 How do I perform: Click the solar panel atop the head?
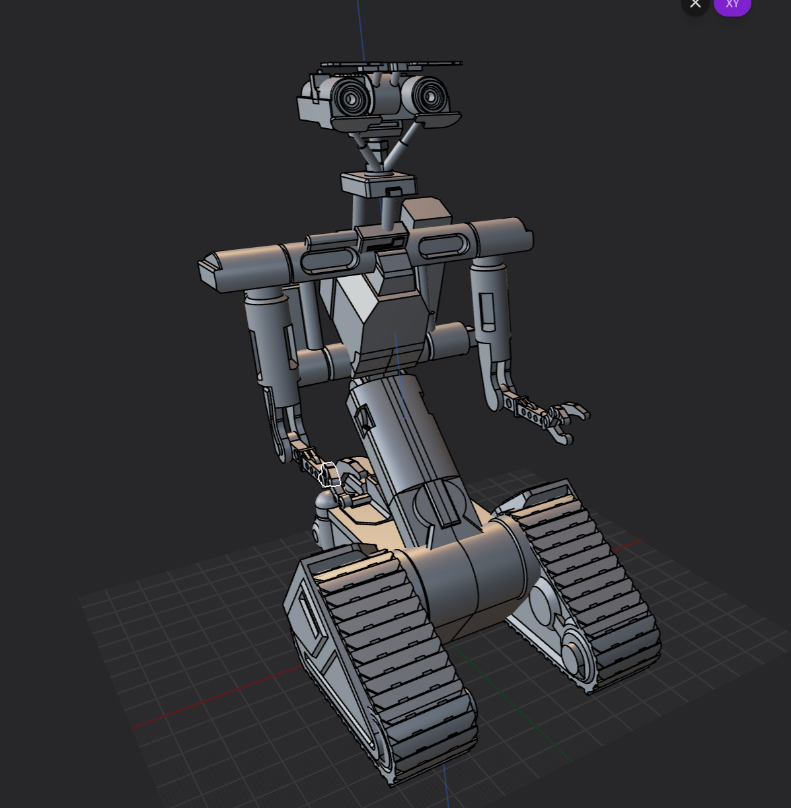click(390, 63)
